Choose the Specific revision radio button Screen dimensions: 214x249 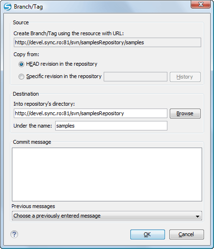coord(21,77)
